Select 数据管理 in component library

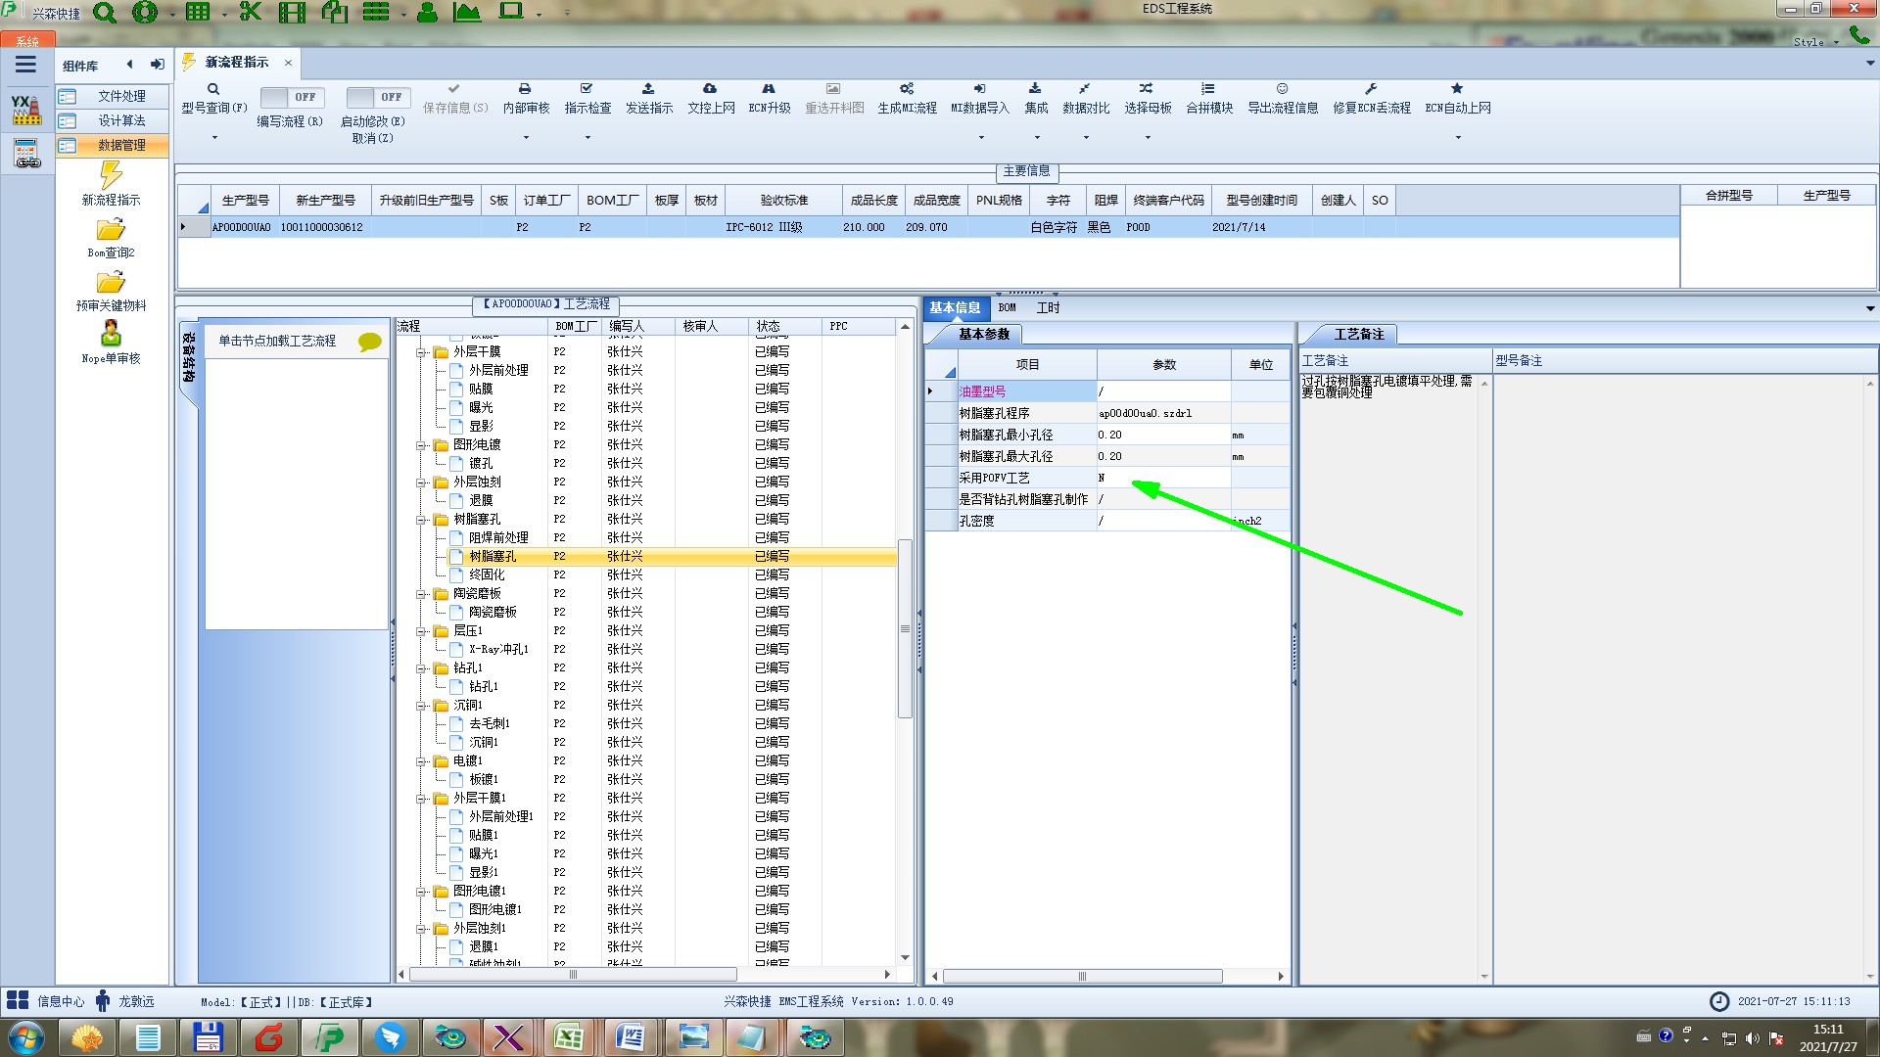(x=121, y=145)
